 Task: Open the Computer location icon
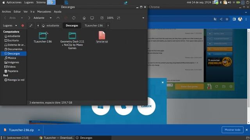92,18
